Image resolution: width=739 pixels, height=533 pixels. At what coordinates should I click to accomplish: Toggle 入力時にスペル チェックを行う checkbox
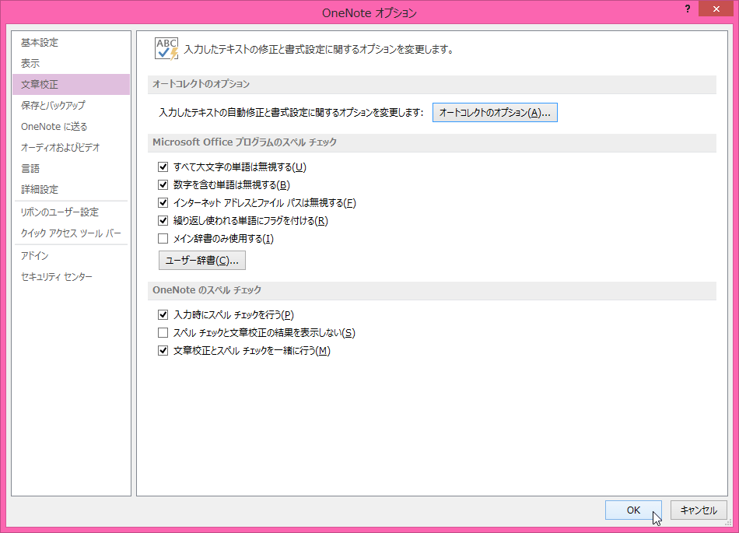tap(163, 314)
